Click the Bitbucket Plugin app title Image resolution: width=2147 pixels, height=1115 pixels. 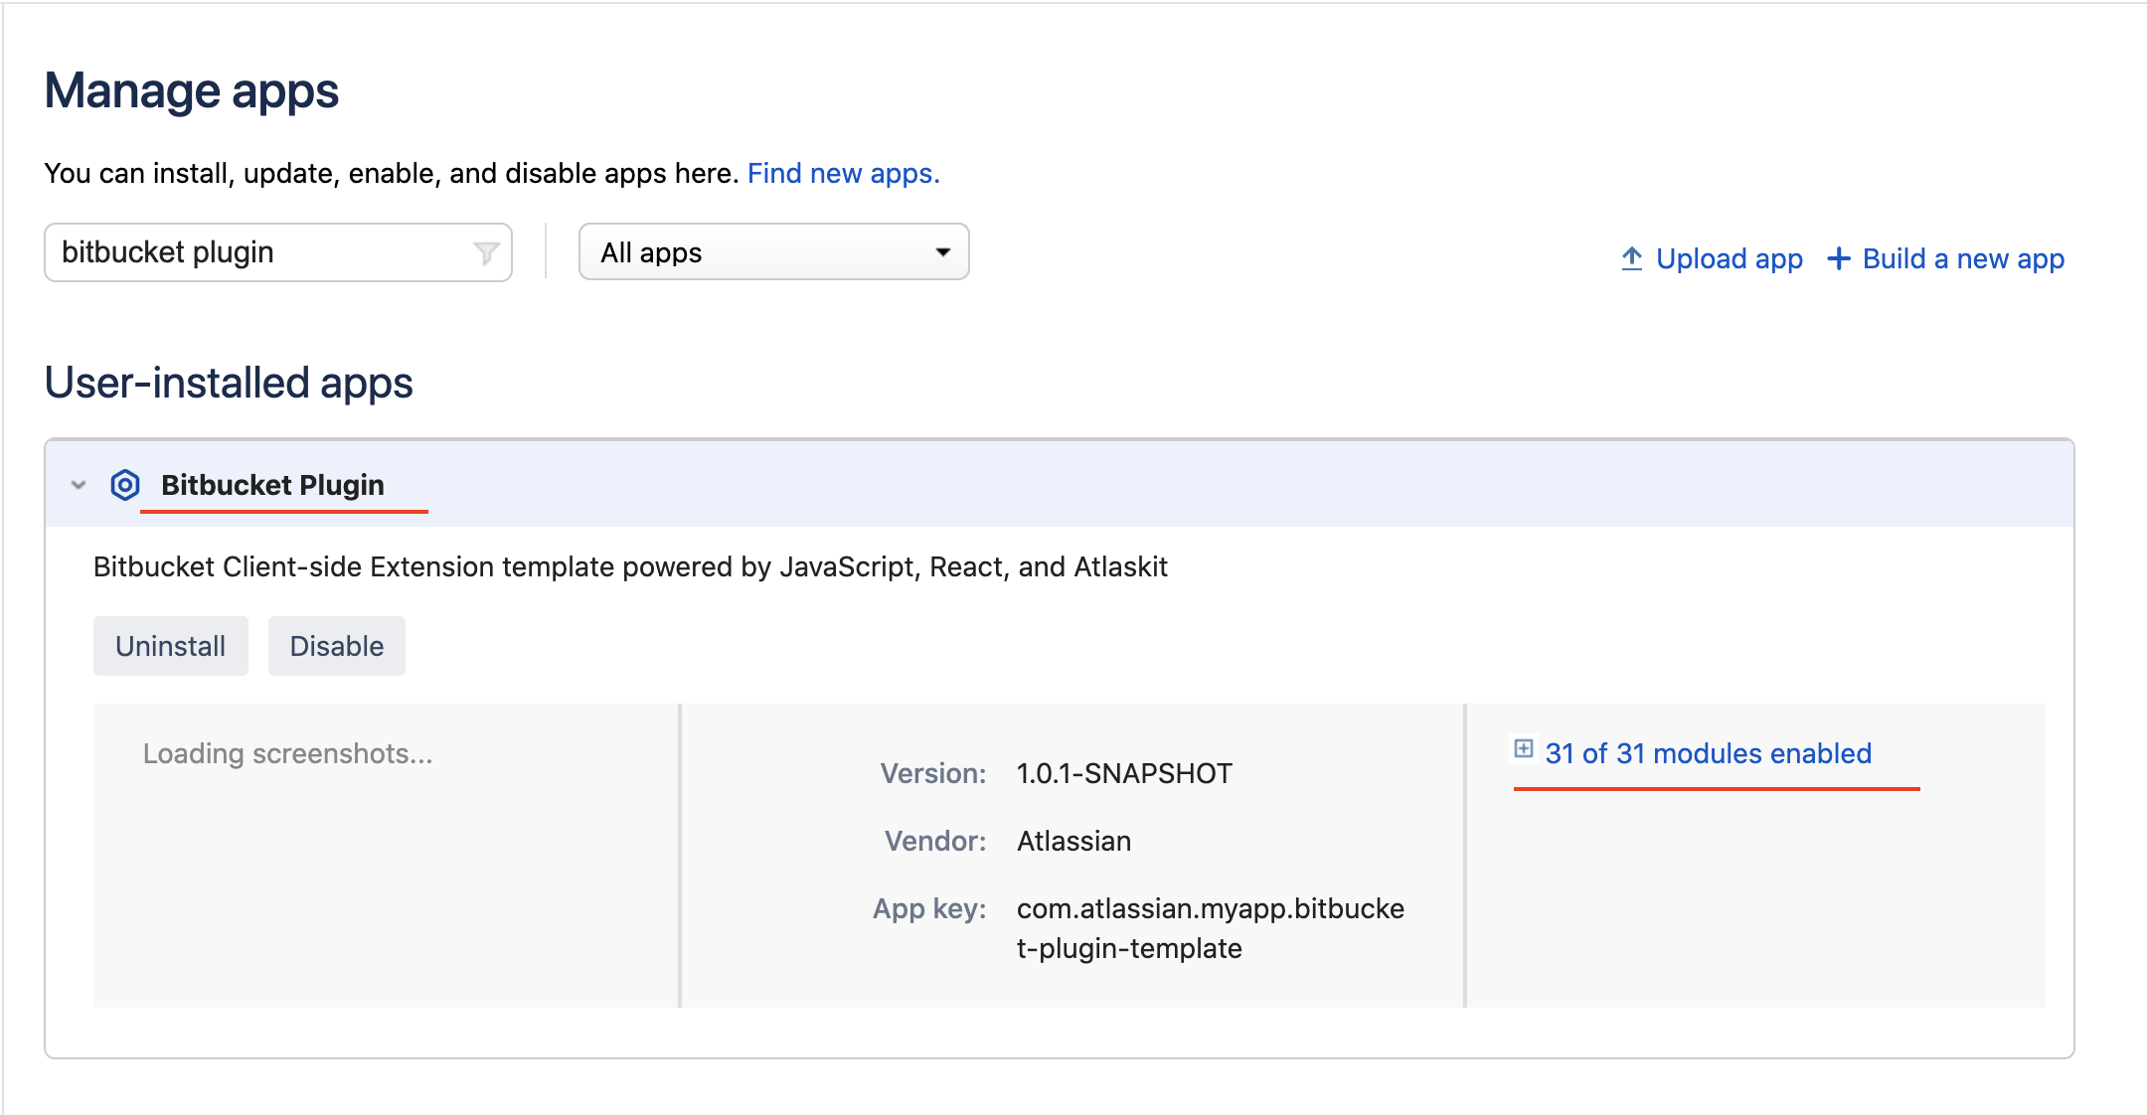point(272,485)
